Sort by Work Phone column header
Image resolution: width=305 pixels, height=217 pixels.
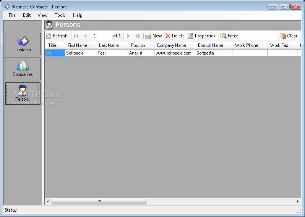(250, 45)
